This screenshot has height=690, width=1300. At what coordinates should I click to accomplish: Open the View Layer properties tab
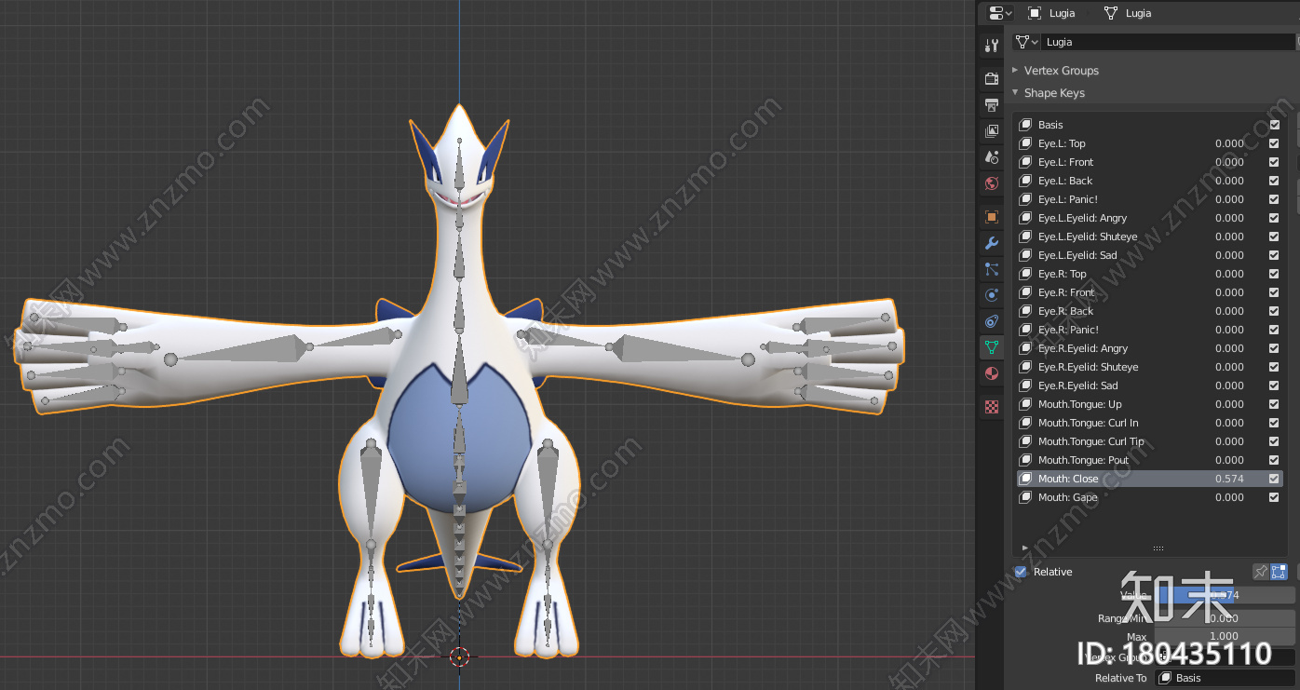pos(992,131)
